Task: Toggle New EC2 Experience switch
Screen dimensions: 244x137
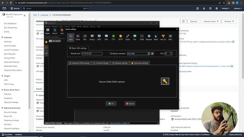Action: tap(3, 14)
